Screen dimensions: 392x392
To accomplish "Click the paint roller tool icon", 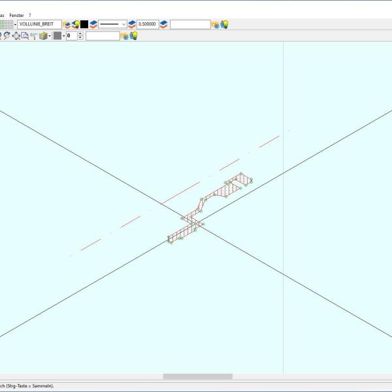I will click(x=34, y=36).
